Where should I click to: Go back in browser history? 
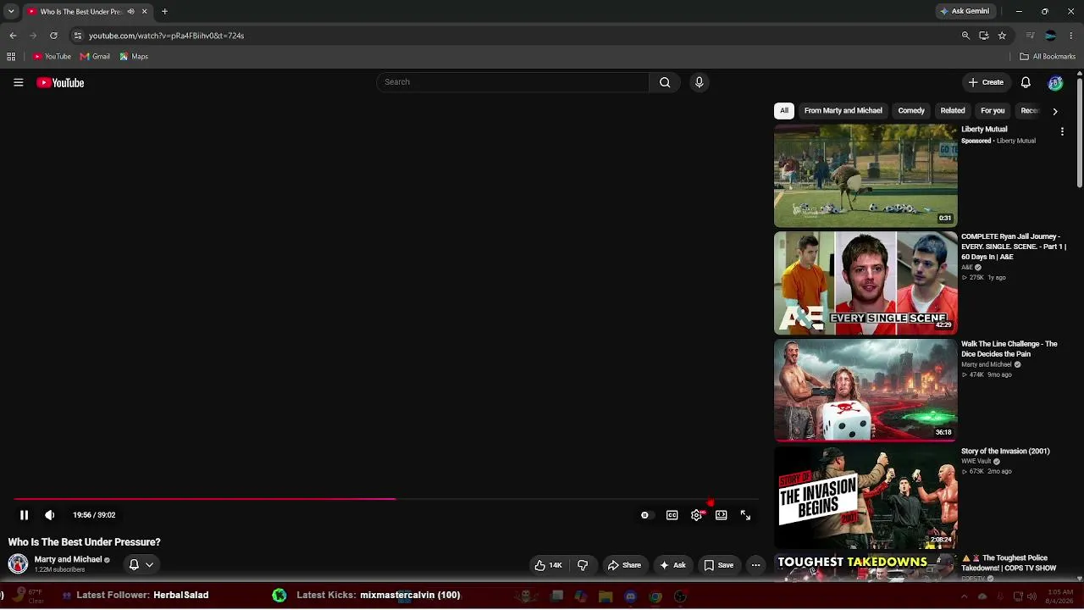point(13,36)
